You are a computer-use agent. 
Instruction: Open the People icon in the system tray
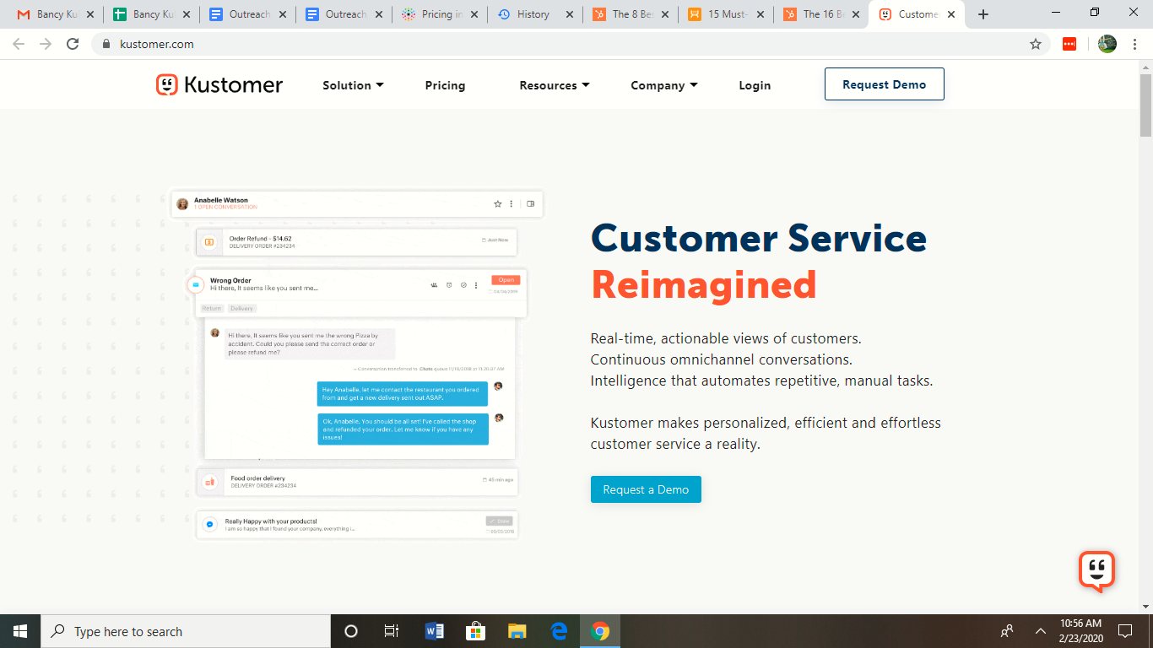coord(1007,631)
